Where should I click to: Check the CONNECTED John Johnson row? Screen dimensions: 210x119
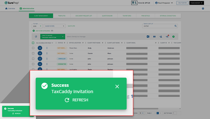(x=33, y=64)
